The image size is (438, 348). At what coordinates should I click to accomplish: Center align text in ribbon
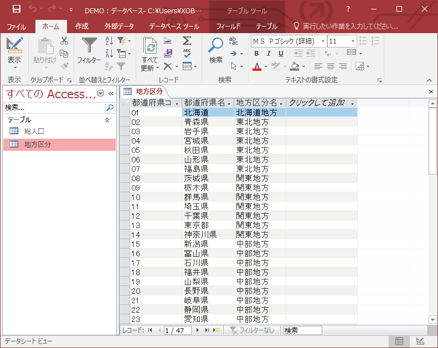[331, 66]
